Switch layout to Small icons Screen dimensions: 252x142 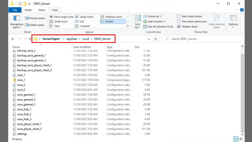pyautogui.click(x=59, y=21)
